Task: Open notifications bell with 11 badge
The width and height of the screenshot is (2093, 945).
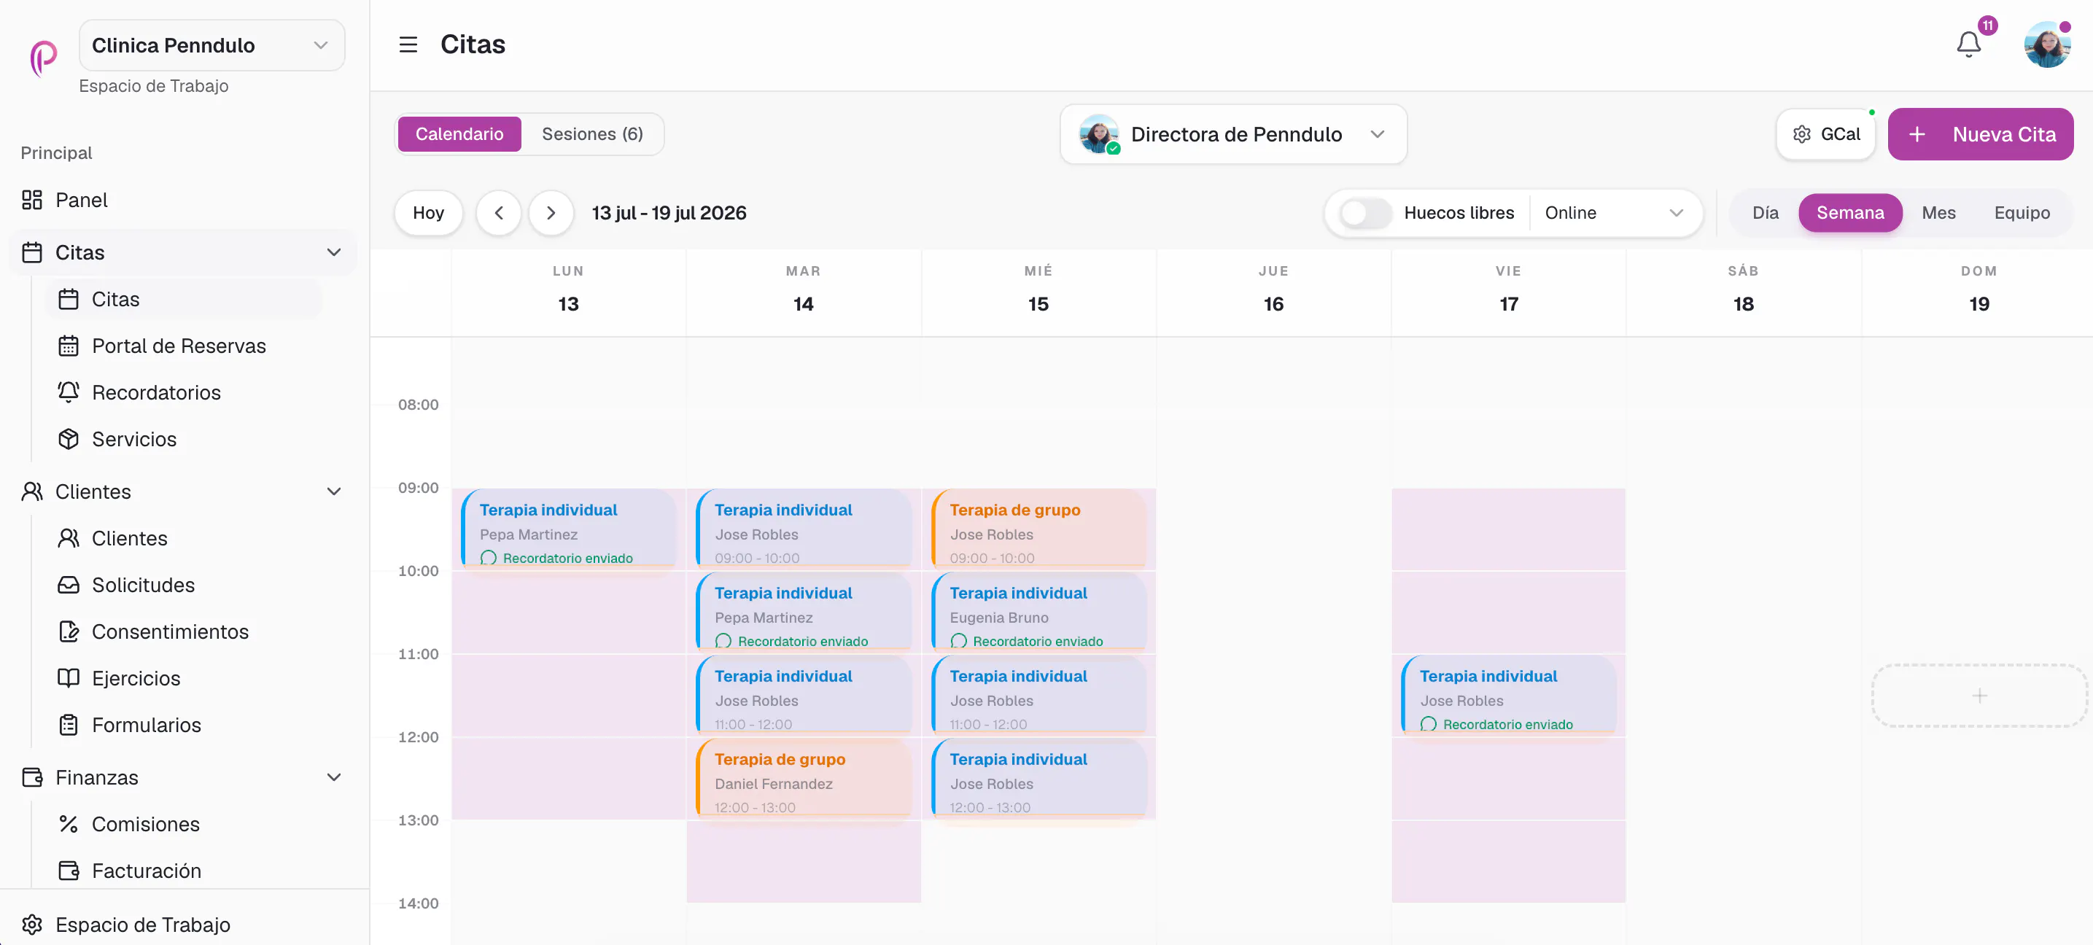Action: click(x=1969, y=44)
